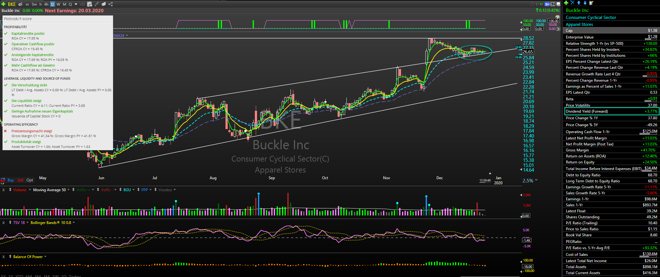Click the share chart icon
This screenshot has height=277, width=660.
coord(111,4)
